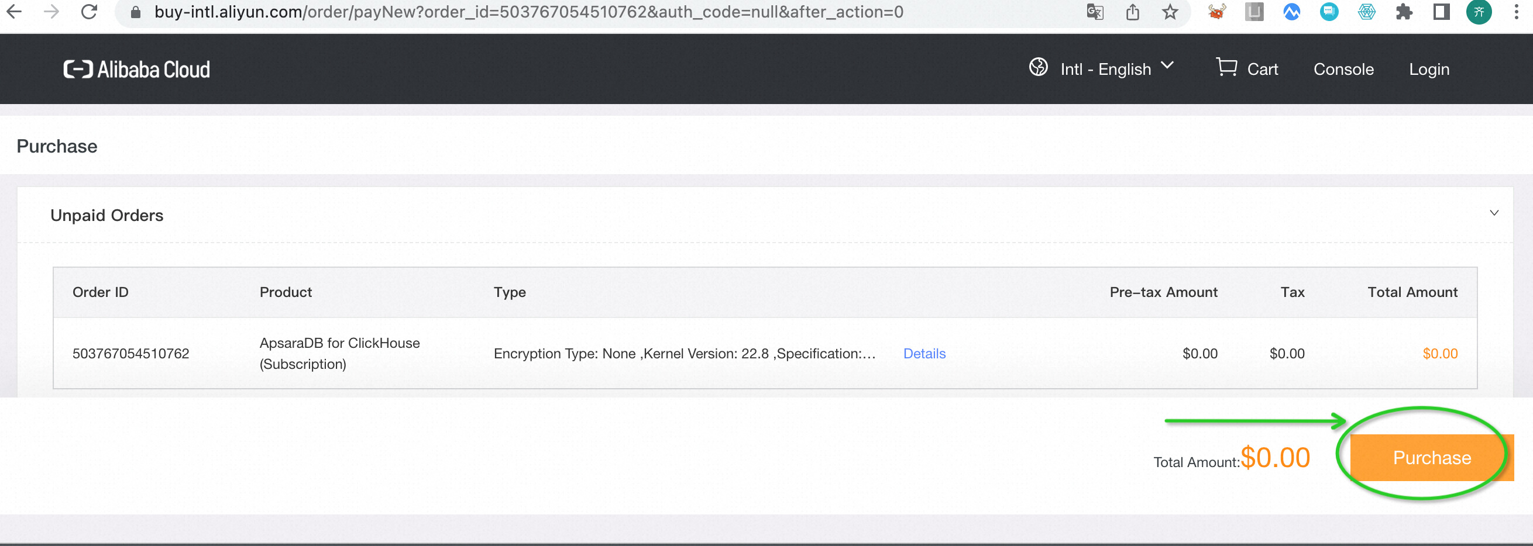Click the spider web extension icon
Screen dimensions: 1533x546
(x=1366, y=12)
